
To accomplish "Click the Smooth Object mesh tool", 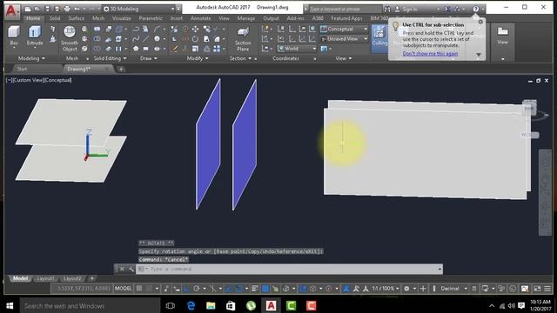I will click(x=70, y=38).
